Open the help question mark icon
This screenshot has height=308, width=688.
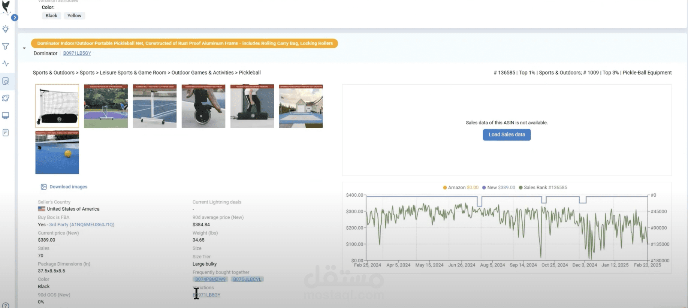tap(6, 305)
